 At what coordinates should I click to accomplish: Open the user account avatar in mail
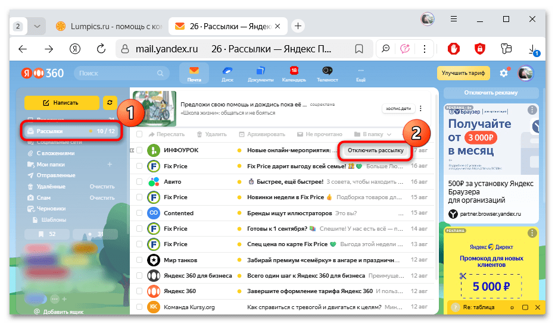pyautogui.click(x=526, y=73)
